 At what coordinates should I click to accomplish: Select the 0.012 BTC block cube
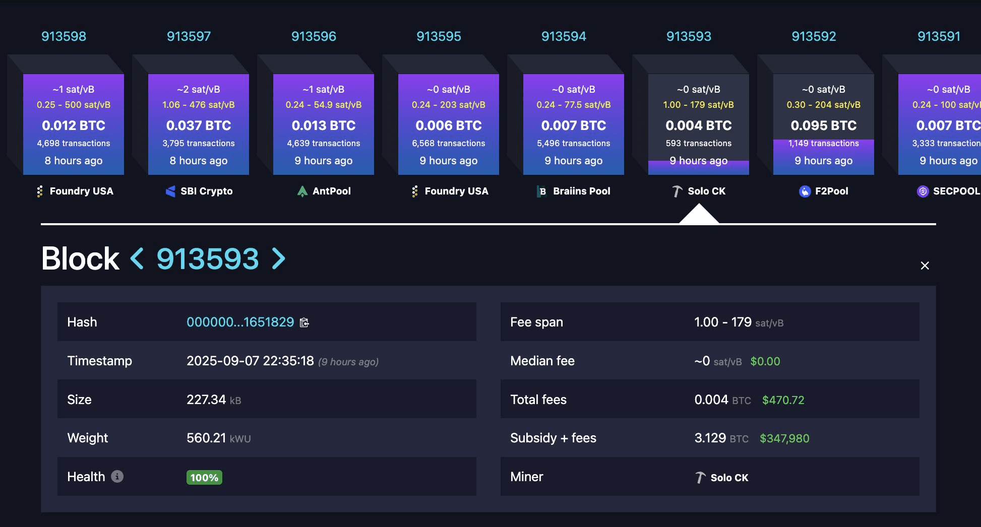[74, 124]
